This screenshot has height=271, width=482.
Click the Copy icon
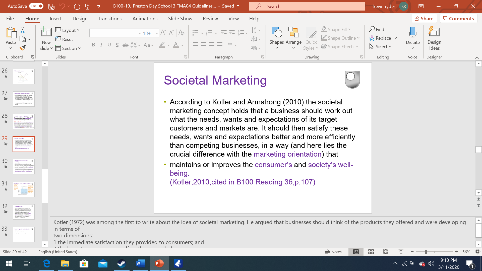coord(23,39)
